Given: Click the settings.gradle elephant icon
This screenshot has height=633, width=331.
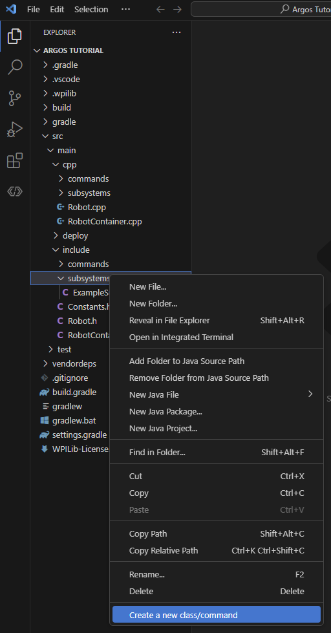Looking at the screenshot, I should pos(45,435).
